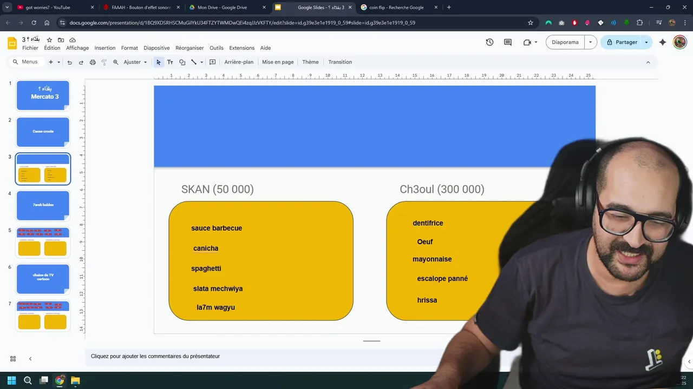This screenshot has width=693, height=389.
Task: Open the Partager dropdown arrow
Action: [x=646, y=42]
